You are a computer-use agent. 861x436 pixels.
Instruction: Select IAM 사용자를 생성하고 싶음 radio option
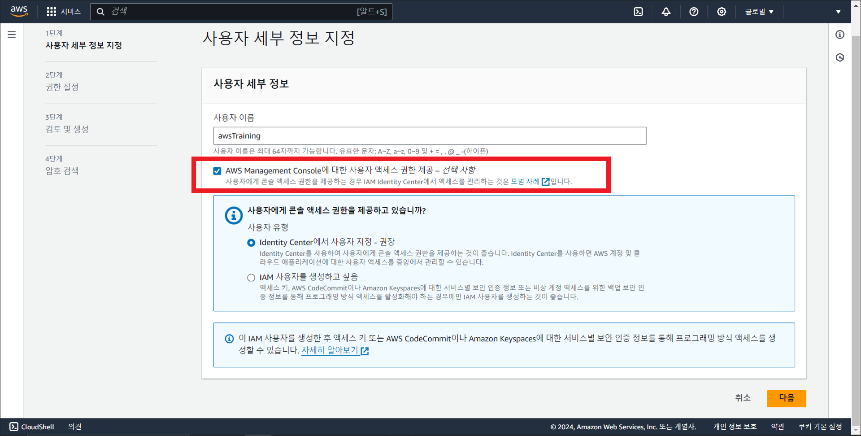click(x=251, y=278)
